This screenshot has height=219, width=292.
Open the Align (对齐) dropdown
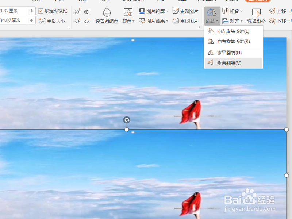(233, 21)
